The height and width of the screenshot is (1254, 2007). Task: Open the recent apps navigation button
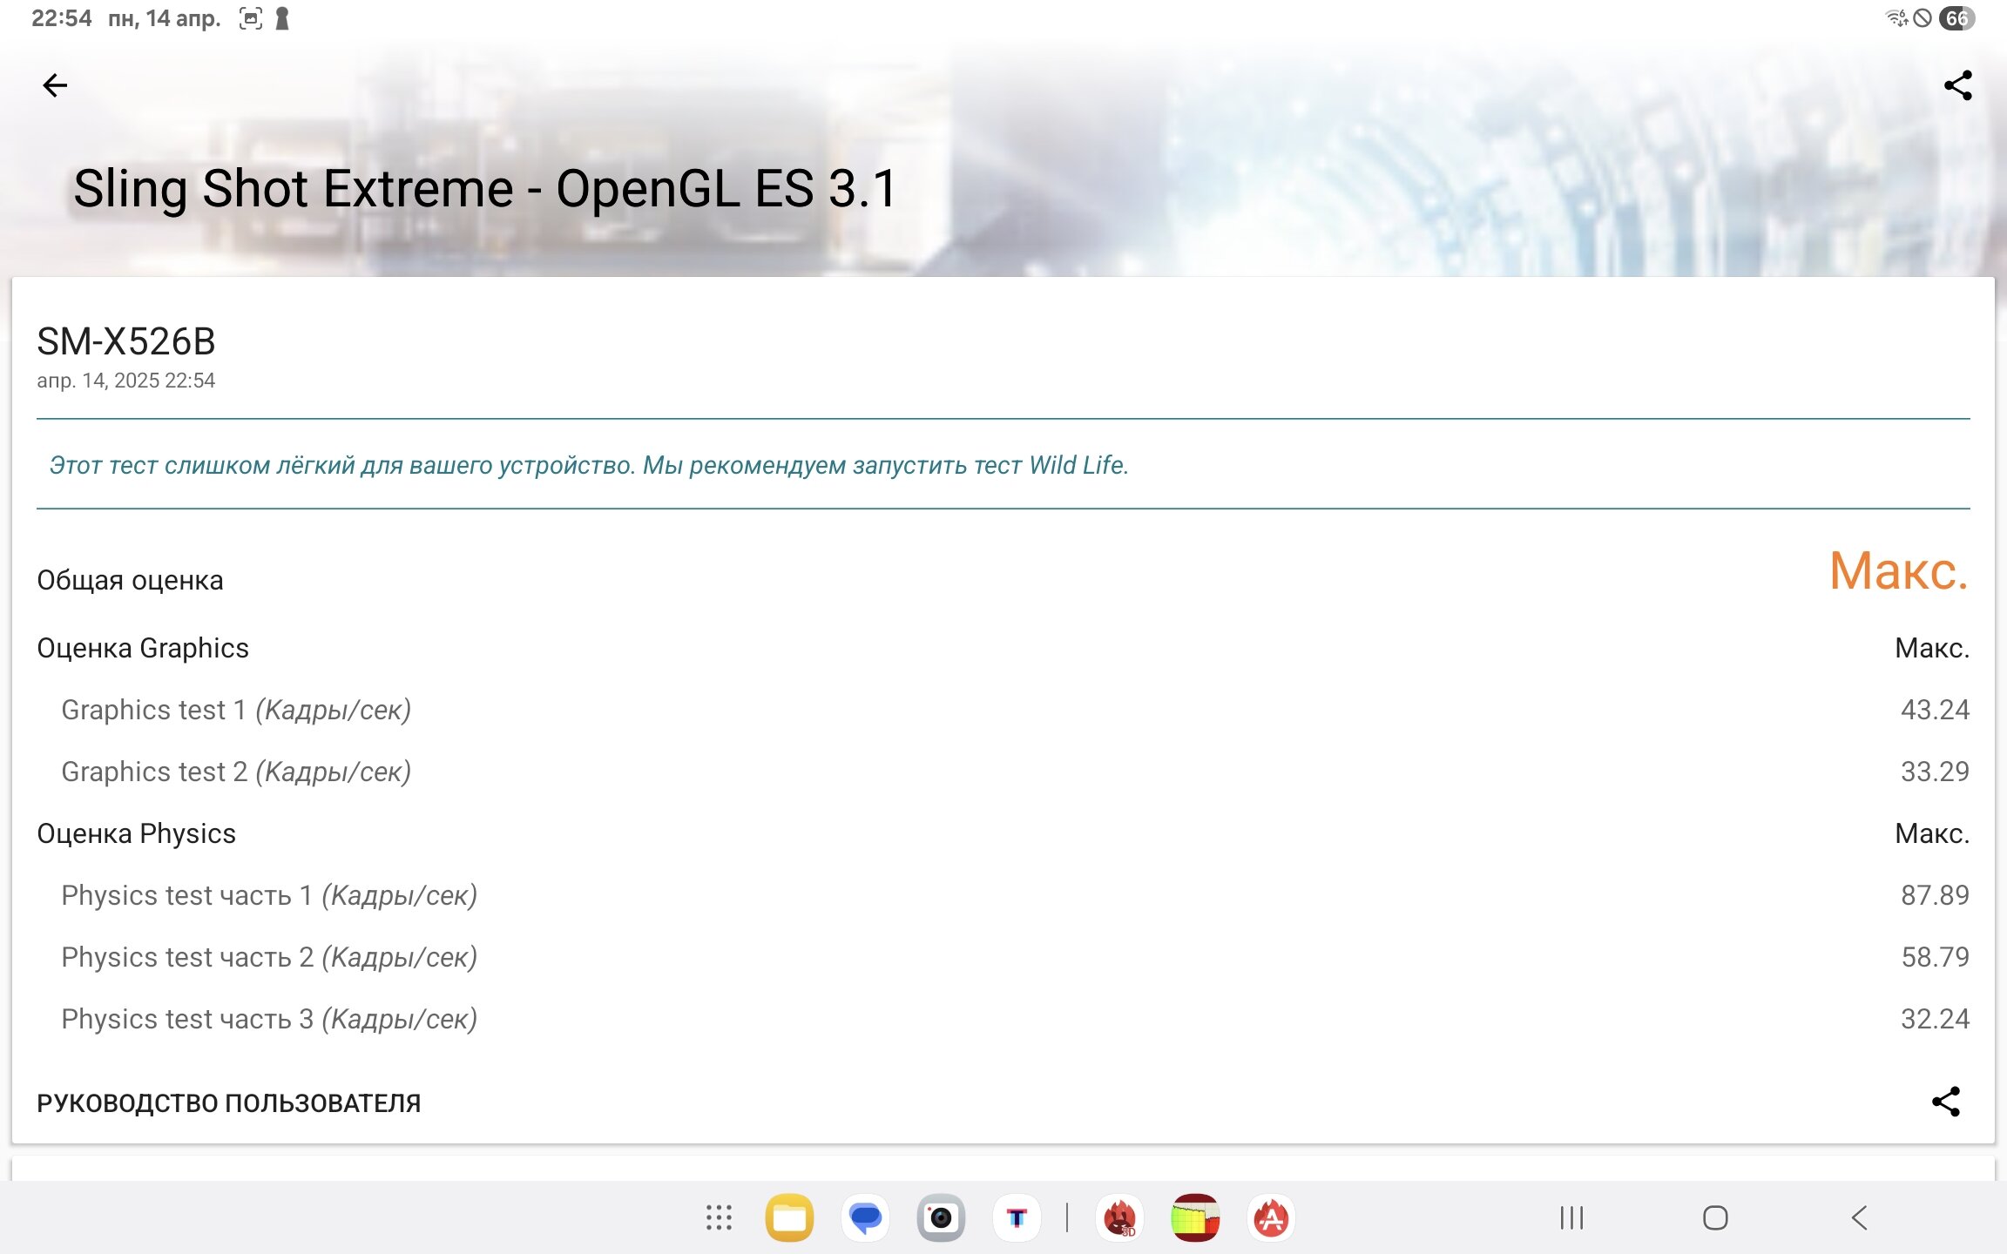(1571, 1217)
